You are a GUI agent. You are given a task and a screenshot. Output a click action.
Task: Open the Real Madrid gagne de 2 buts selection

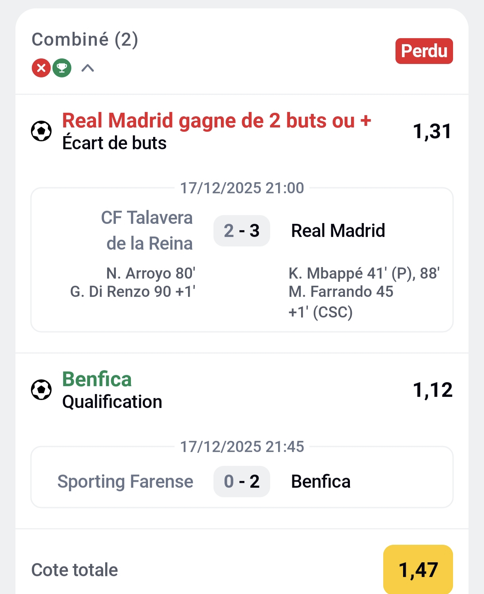pyautogui.click(x=216, y=121)
